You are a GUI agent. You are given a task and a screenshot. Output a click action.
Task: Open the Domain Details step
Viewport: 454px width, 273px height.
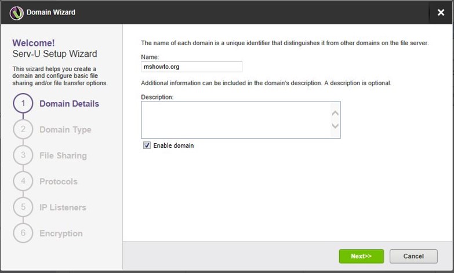69,104
